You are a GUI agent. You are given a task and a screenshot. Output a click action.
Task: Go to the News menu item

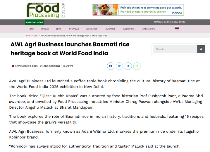(x=59, y=29)
